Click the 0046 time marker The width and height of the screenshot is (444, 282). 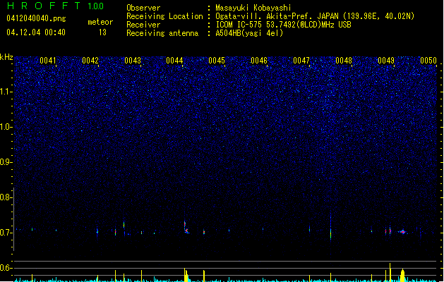(259, 61)
